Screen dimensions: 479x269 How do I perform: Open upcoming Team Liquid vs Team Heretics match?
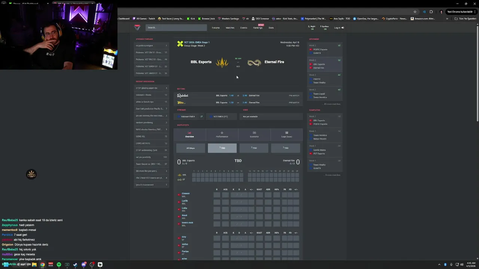[x=324, y=94]
